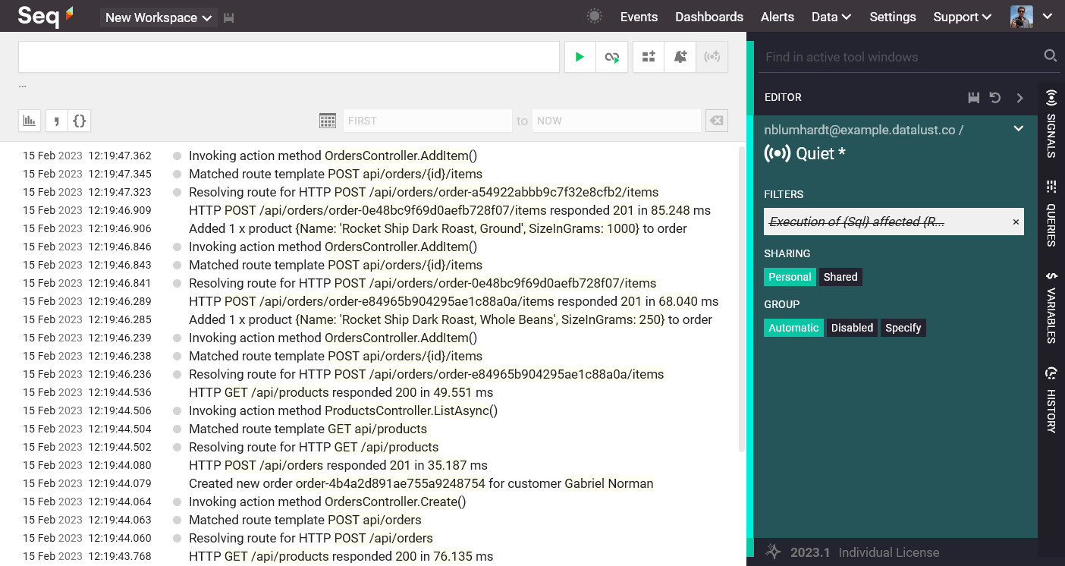Open the Queries side panel
Image resolution: width=1065 pixels, height=566 pixels.
[x=1051, y=213]
